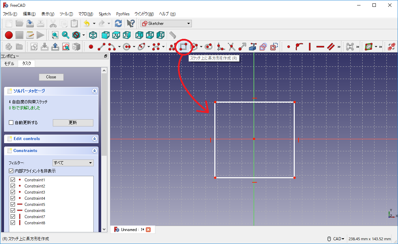Open the ファイル(F) menu
This screenshot has width=398, height=244.
10,14
